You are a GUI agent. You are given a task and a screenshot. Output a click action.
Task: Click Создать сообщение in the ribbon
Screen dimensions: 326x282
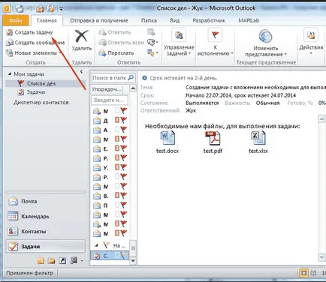35,43
